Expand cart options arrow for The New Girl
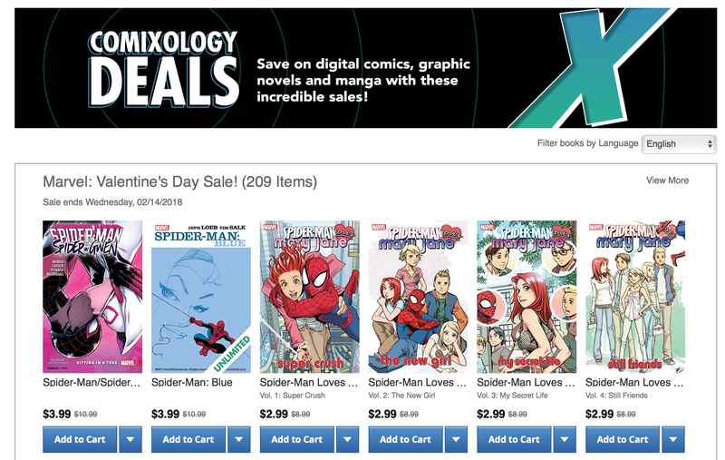The width and height of the screenshot is (725, 460). (456, 439)
